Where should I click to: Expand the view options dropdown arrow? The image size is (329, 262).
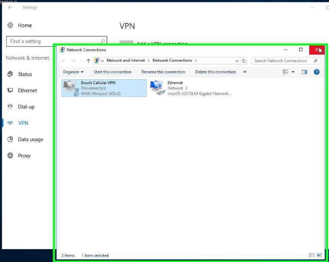pos(293,72)
